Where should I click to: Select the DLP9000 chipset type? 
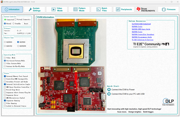coord(18,42)
